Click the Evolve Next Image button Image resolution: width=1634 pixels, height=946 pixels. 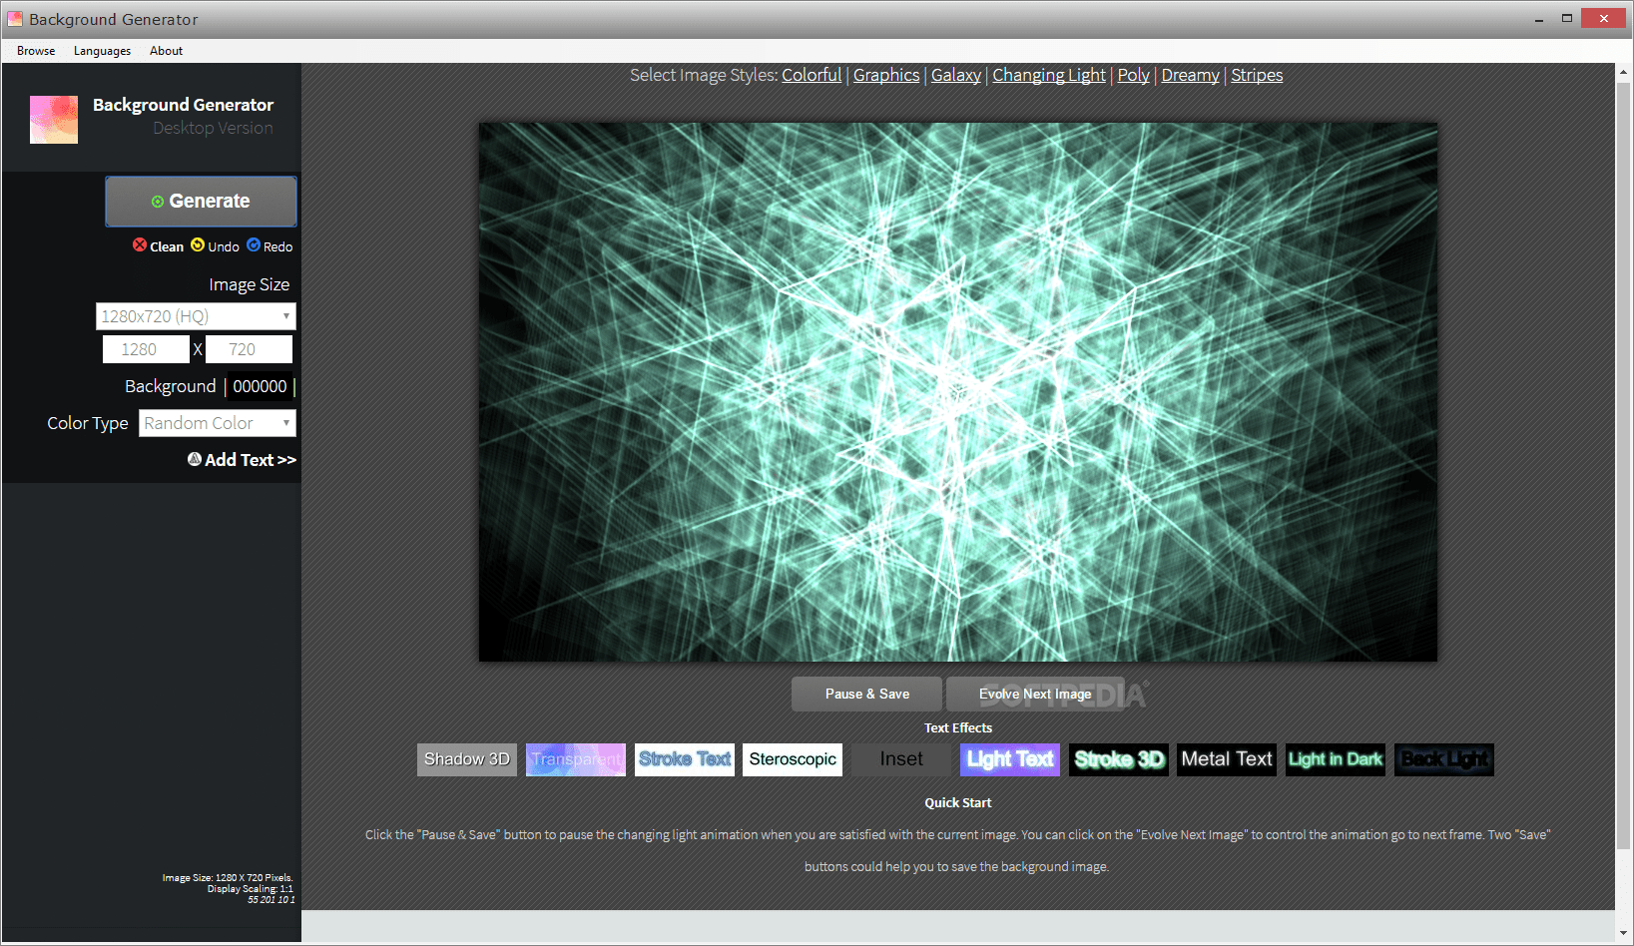click(x=1035, y=695)
